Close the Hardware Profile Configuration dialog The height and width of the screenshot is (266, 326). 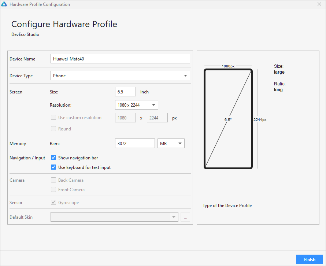pos(319,4)
